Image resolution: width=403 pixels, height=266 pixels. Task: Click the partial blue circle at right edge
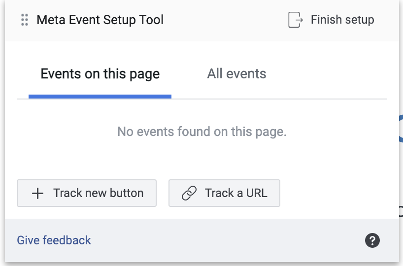401,129
